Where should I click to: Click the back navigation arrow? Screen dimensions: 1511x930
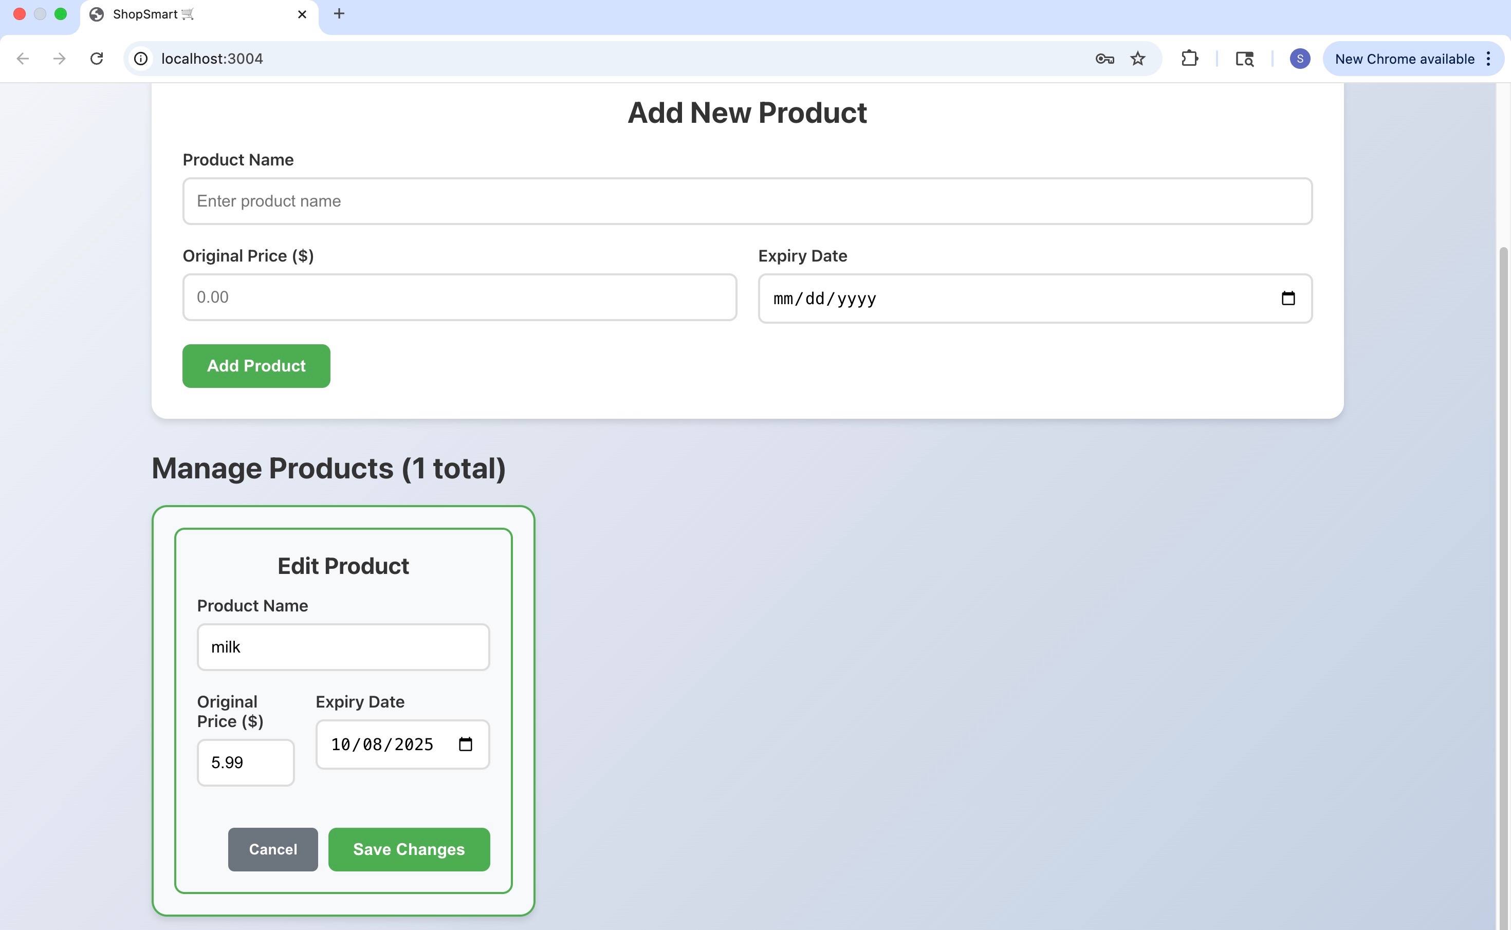[x=23, y=59]
